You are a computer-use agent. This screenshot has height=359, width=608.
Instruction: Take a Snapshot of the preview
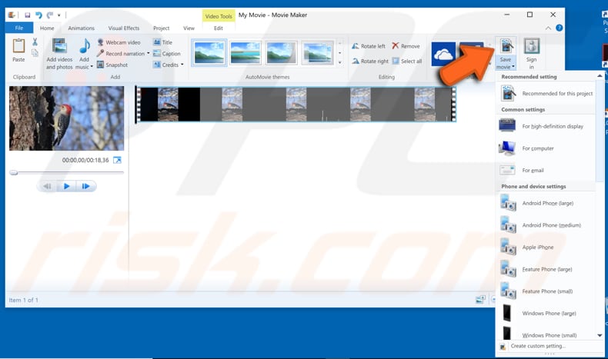tap(112, 65)
